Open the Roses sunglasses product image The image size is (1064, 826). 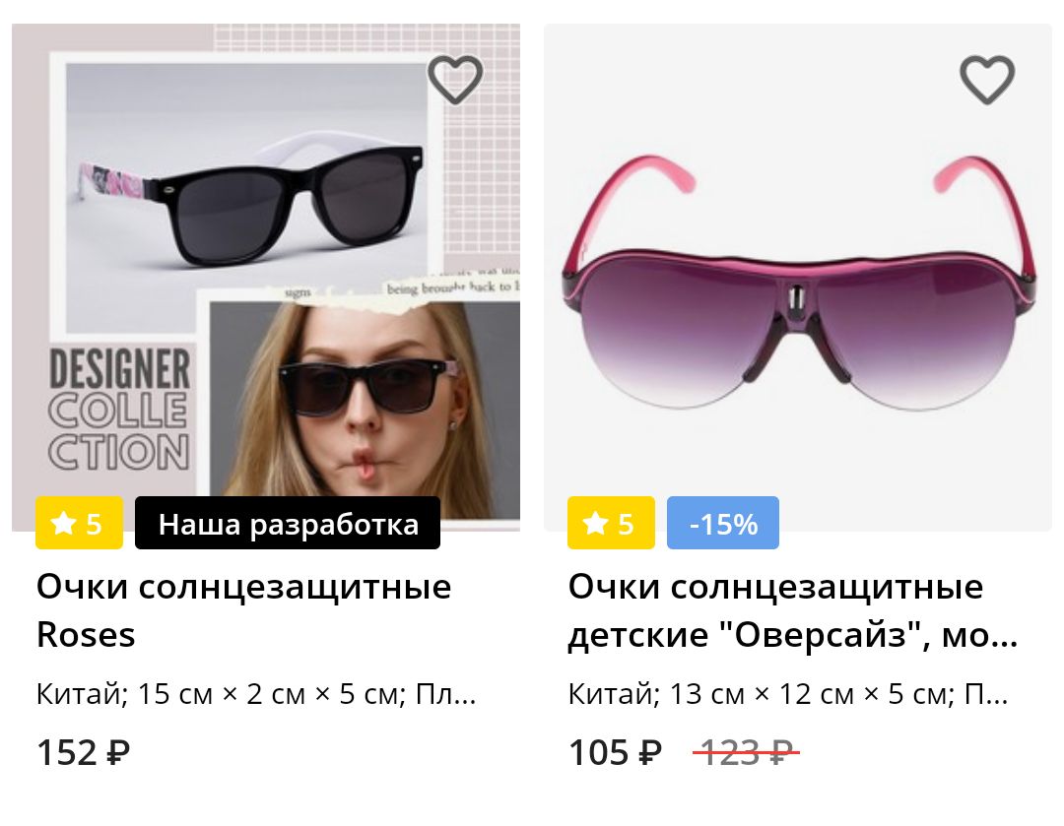point(266,278)
